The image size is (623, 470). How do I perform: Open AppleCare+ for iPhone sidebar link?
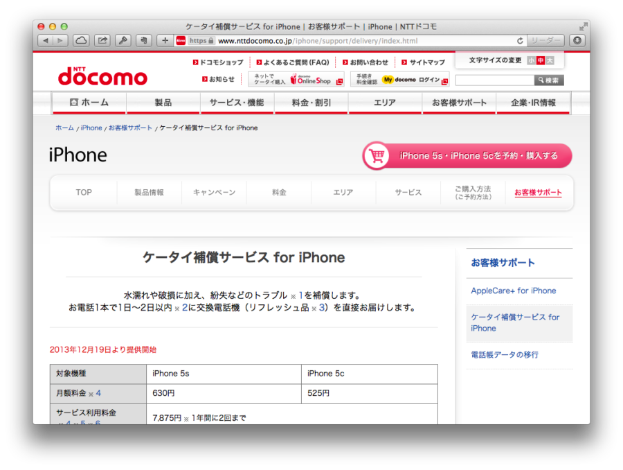pos(514,290)
